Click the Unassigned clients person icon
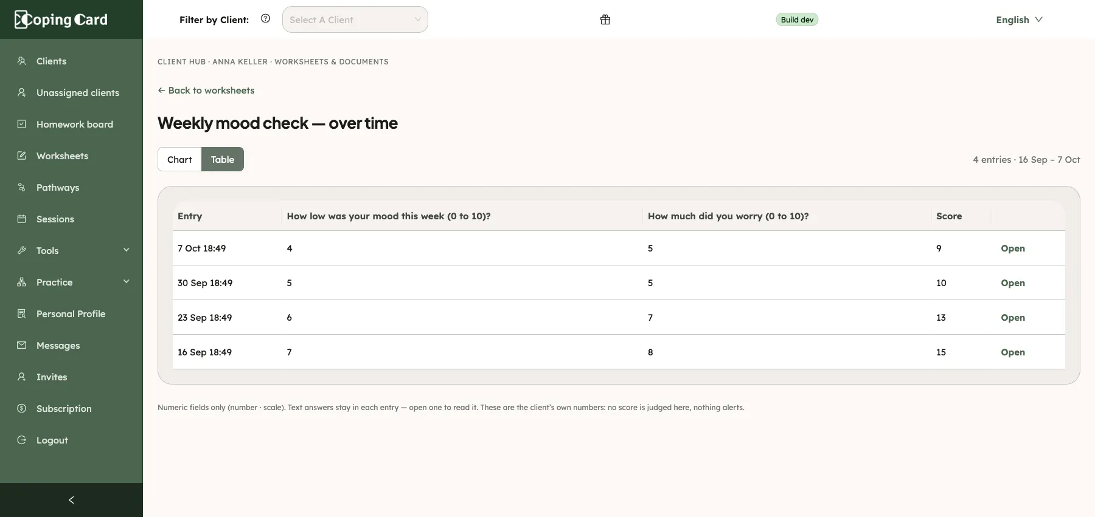Screen dimensions: 1095x517 22,92
